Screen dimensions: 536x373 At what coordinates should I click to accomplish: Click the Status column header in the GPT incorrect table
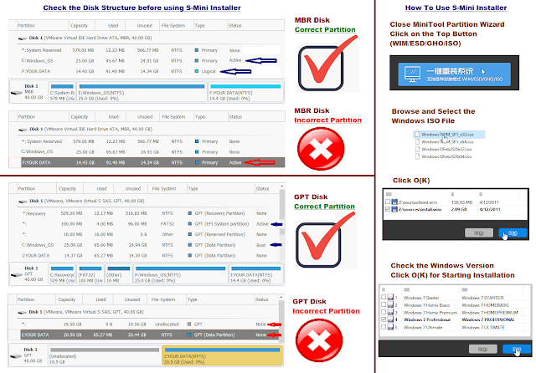[x=266, y=299]
